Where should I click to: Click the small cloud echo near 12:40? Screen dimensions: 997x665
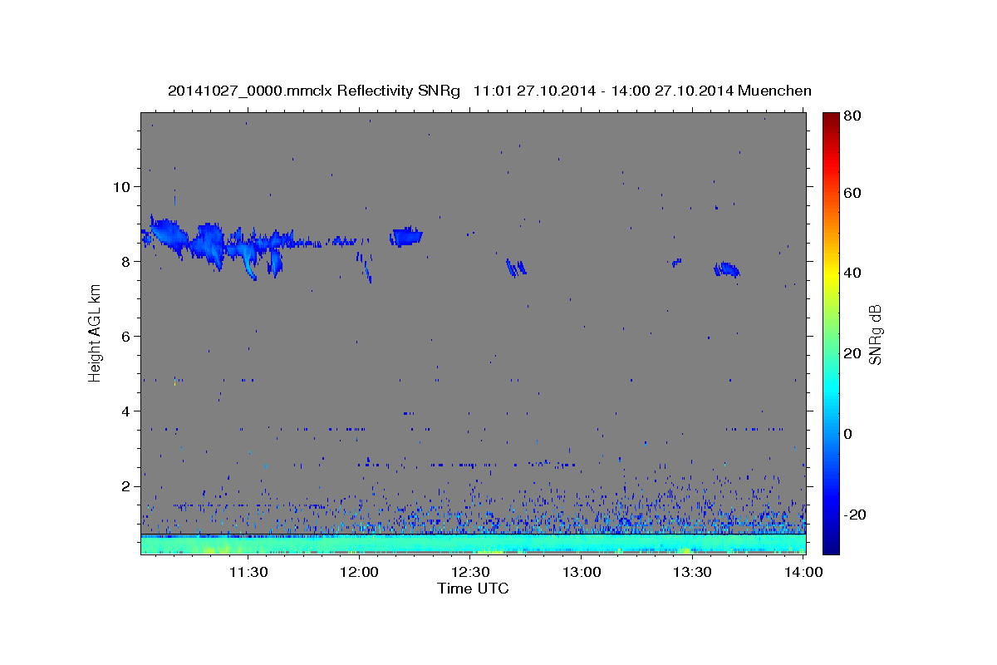pos(516,267)
